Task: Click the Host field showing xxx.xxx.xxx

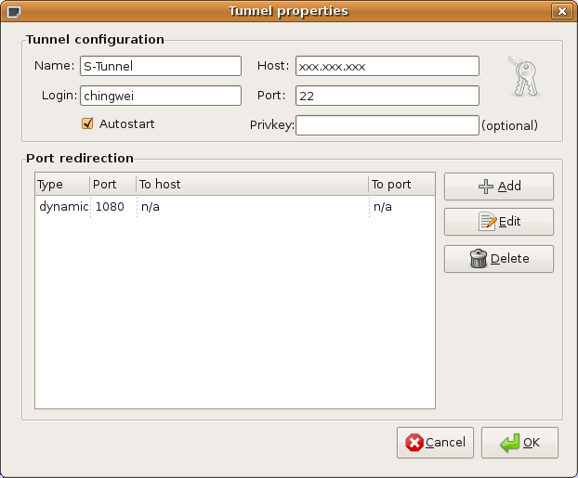Action: (388, 66)
